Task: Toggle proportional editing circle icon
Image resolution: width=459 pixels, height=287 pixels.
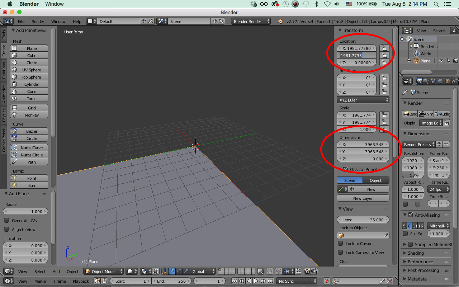Action: [270, 271]
